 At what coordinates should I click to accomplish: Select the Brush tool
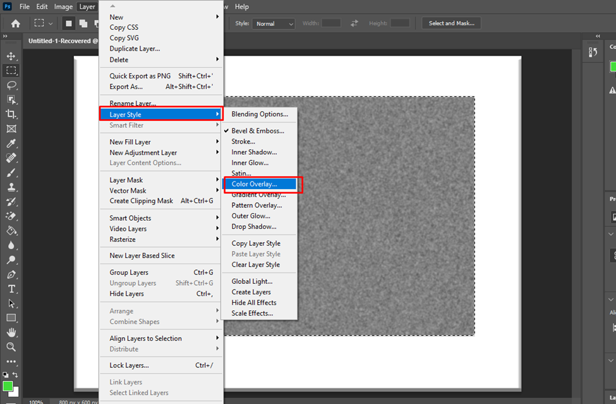(11, 173)
